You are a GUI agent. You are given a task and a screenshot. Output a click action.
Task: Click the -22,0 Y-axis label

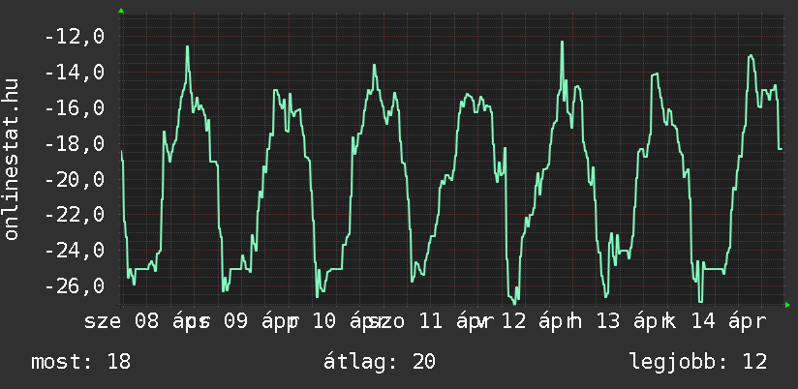(x=74, y=215)
